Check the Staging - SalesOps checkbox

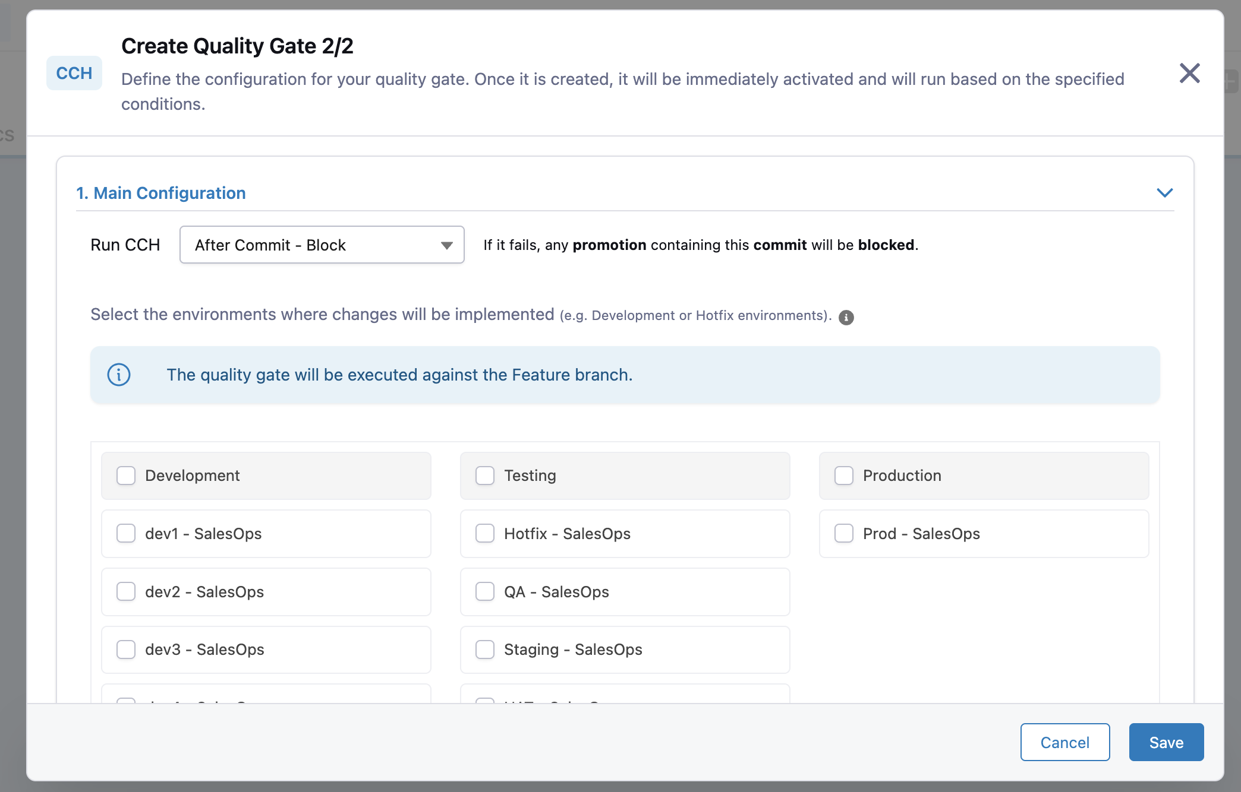(x=485, y=650)
